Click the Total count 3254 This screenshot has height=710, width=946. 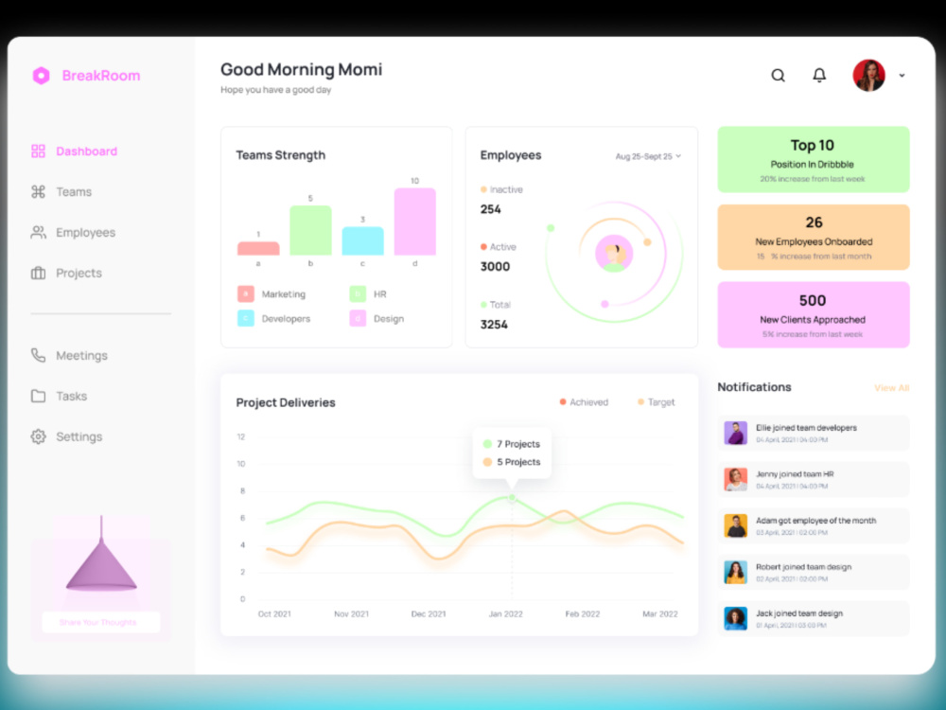tap(494, 325)
